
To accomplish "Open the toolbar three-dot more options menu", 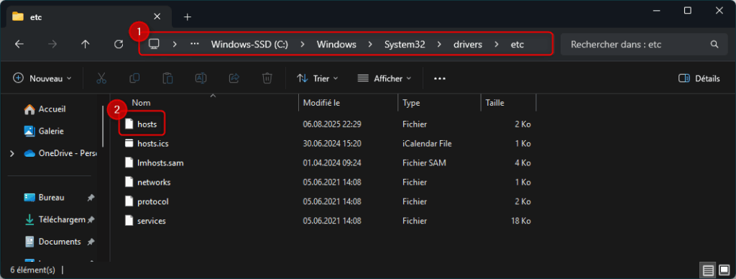I will pos(439,78).
